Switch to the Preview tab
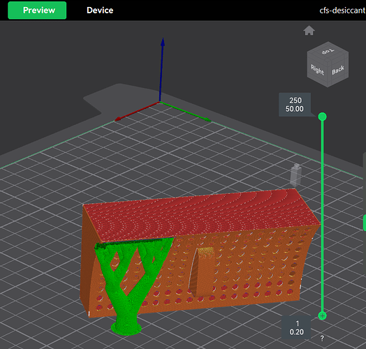 [37, 10]
